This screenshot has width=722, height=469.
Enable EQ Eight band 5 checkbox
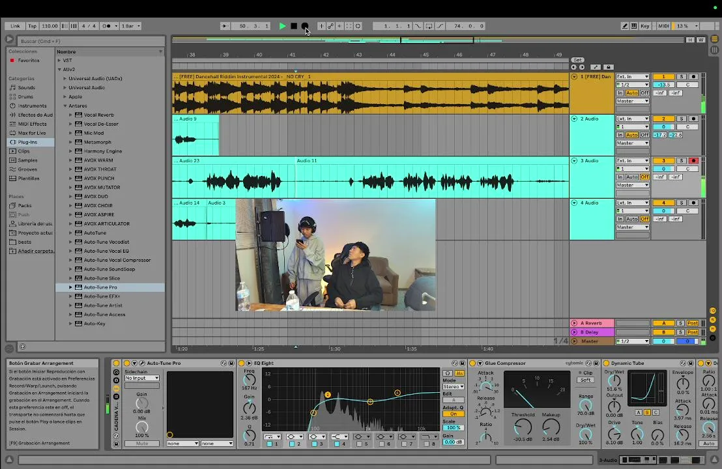click(358, 444)
